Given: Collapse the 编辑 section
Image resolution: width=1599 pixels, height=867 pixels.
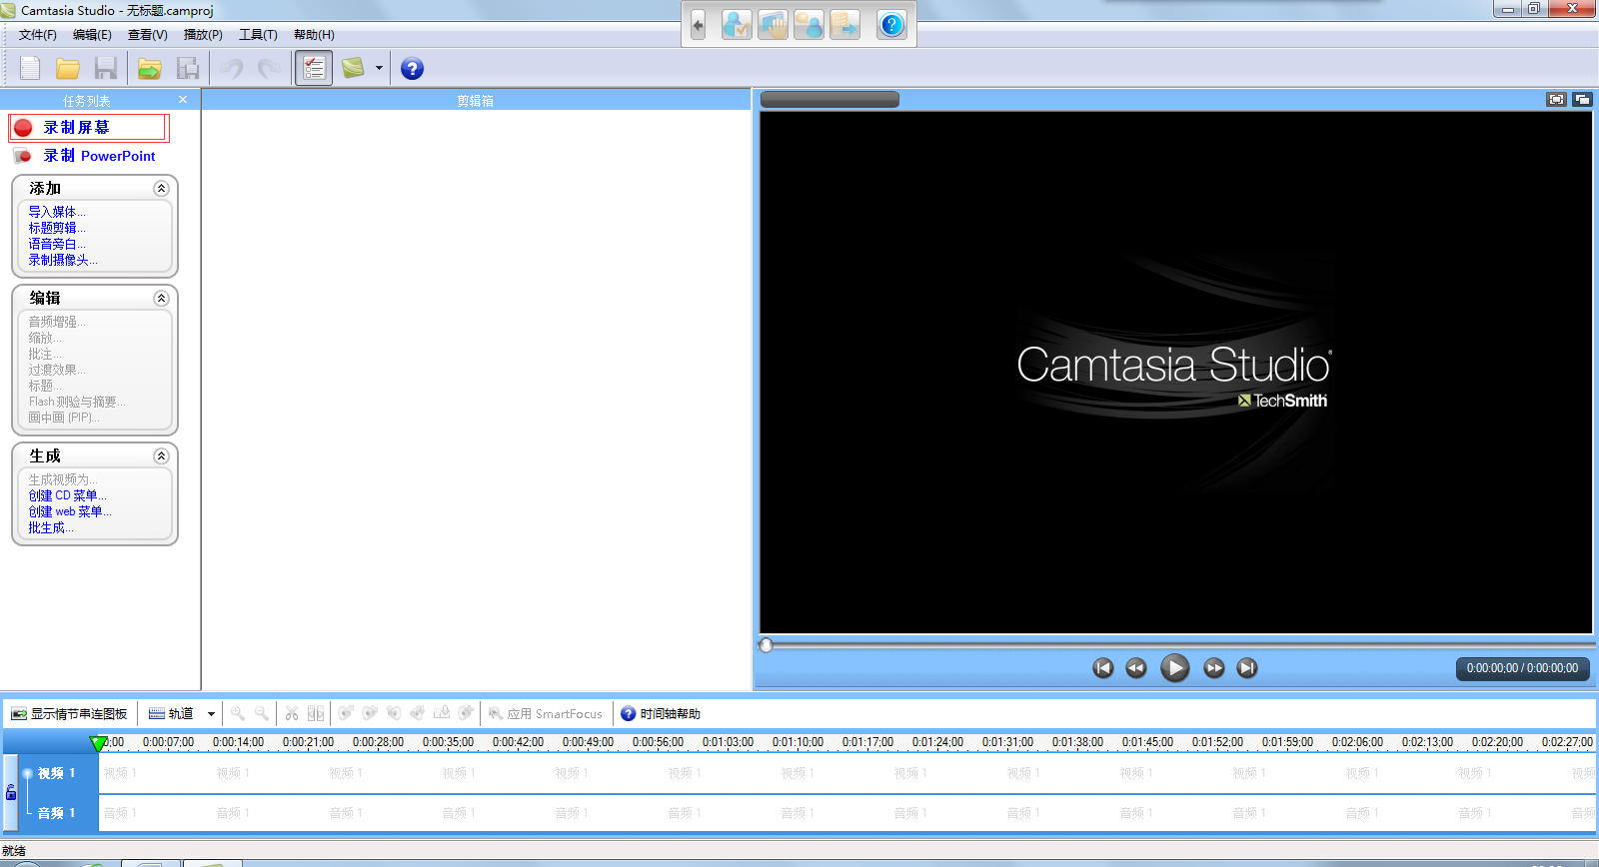Looking at the screenshot, I should point(161,299).
